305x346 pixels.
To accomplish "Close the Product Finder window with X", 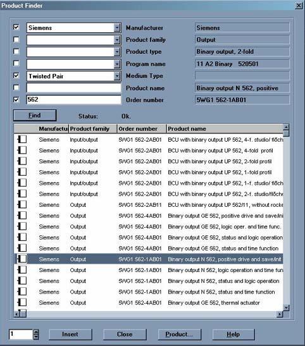I will tap(299, 6).
